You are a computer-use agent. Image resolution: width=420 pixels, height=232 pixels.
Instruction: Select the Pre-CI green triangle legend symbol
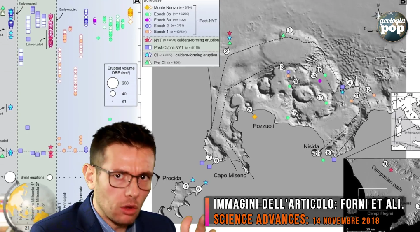(x=147, y=62)
